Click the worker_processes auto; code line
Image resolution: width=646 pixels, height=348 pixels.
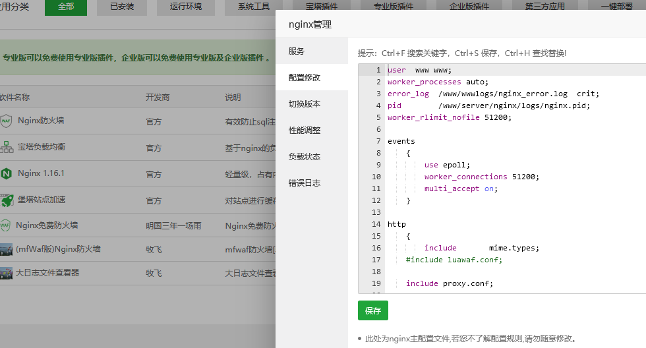pyautogui.click(x=438, y=82)
